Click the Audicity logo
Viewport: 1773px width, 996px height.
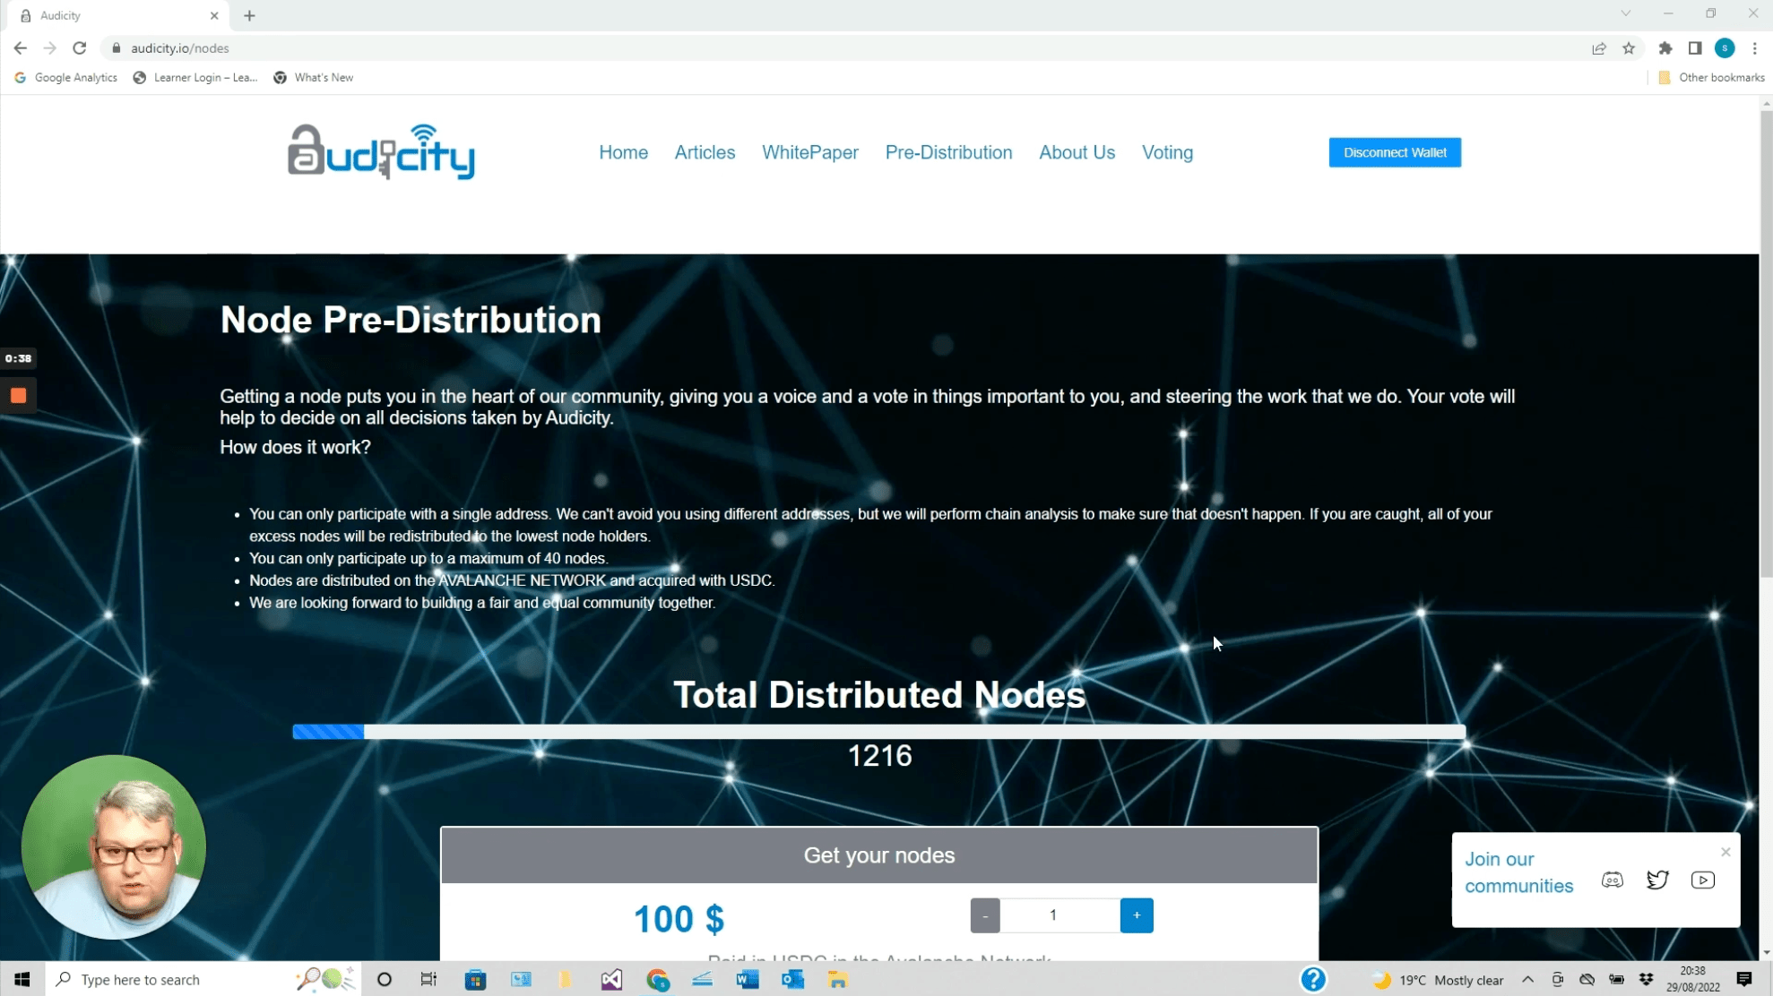pos(381,151)
